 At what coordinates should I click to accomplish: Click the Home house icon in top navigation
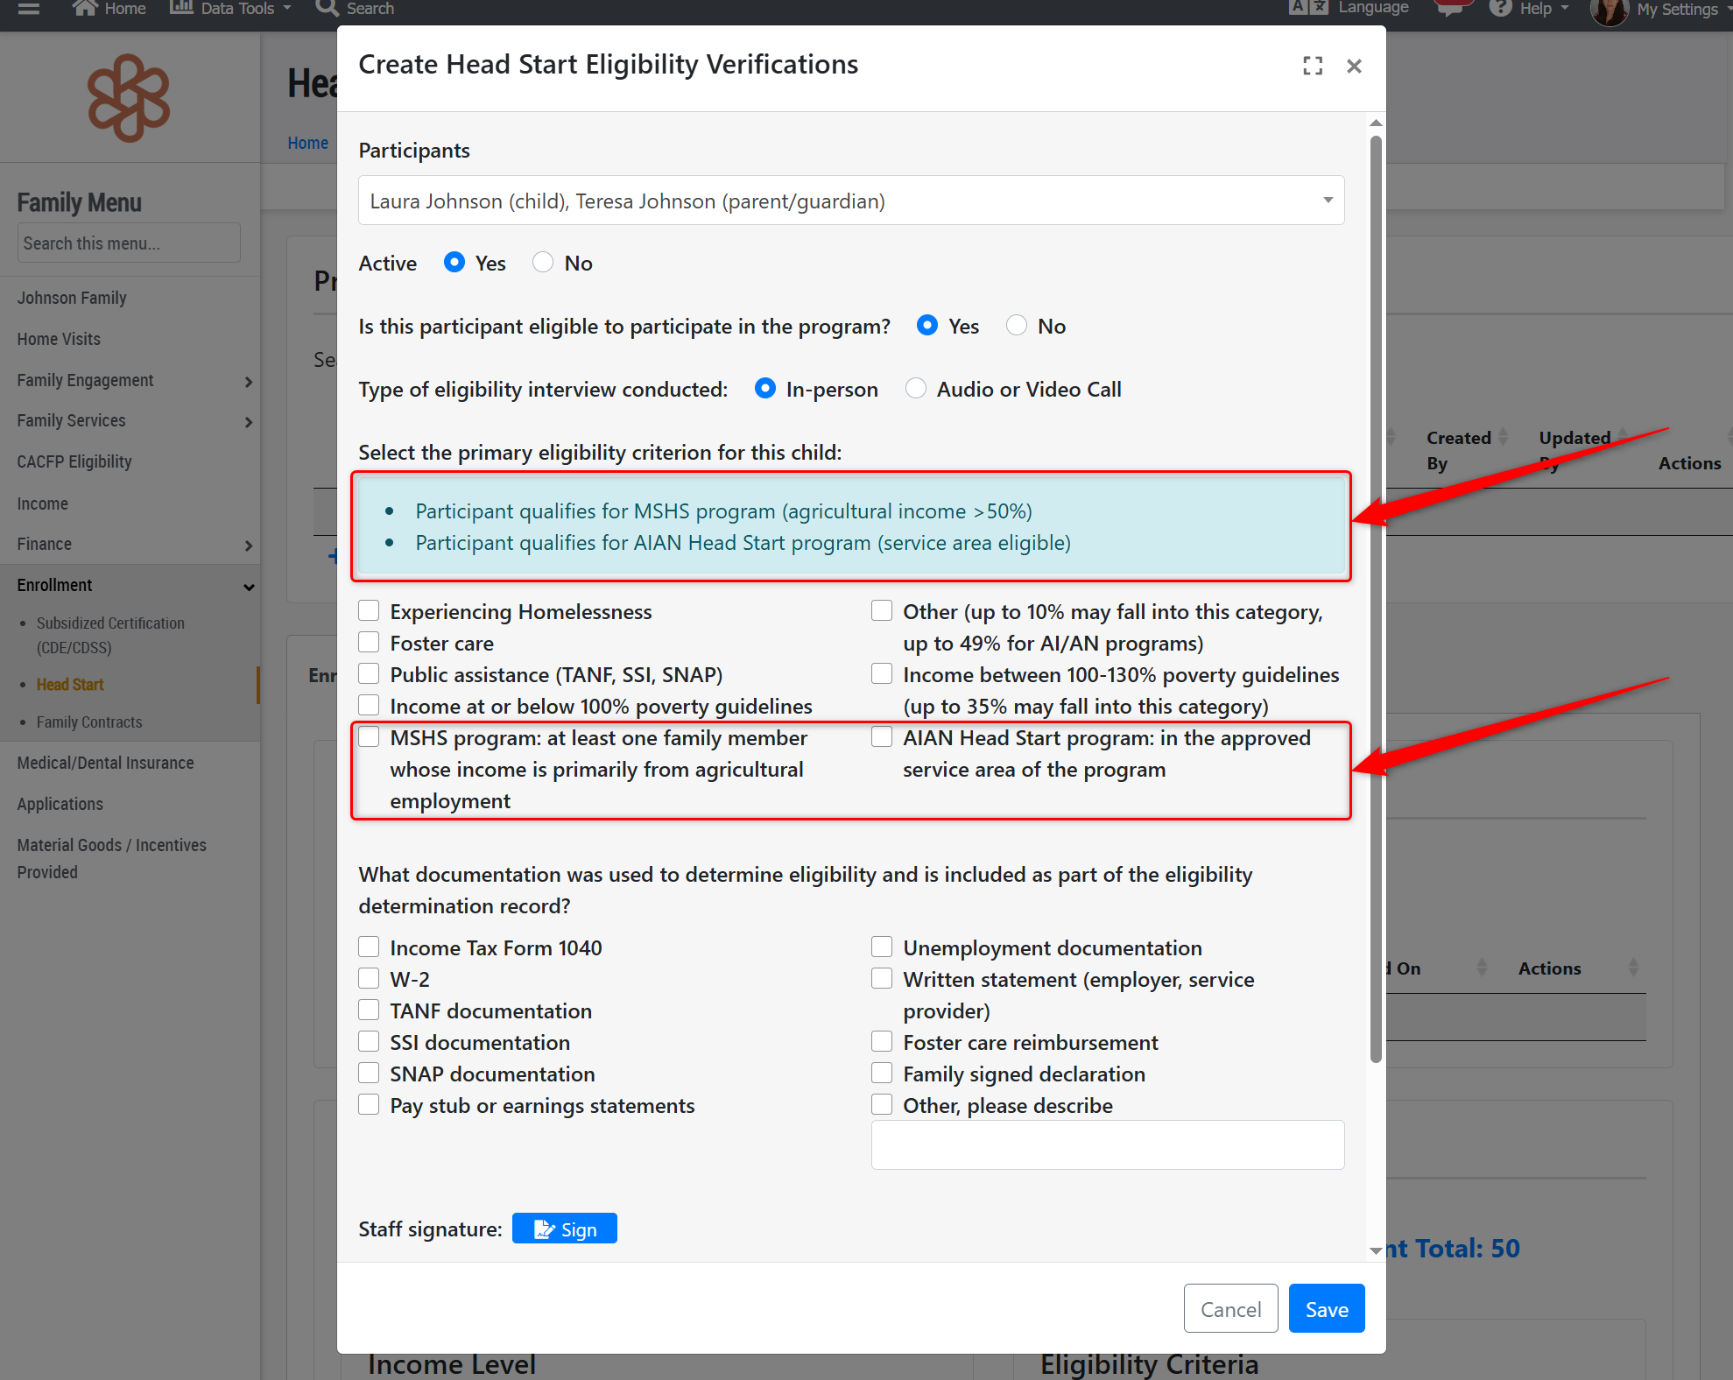(85, 9)
